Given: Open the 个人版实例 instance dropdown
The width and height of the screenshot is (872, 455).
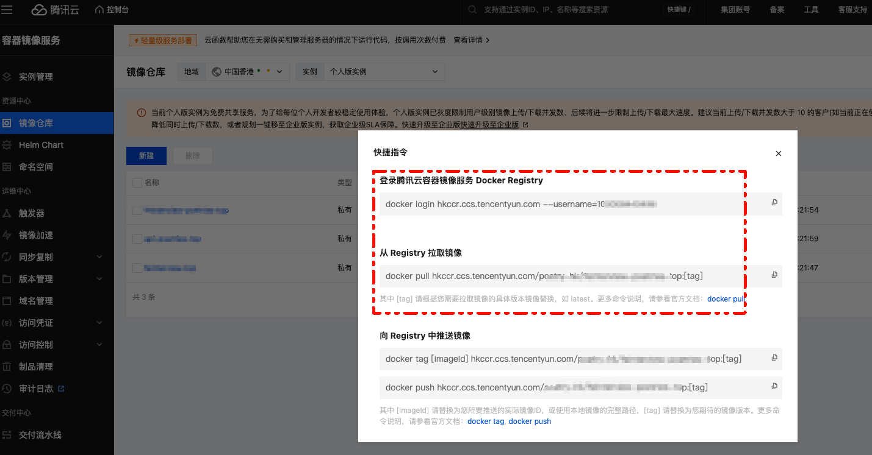Looking at the screenshot, I should click(384, 72).
